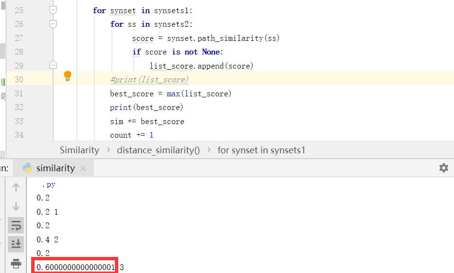This screenshot has height=273, width=454.
Task: Click 'sim += best_score' code line
Action: click(147, 121)
